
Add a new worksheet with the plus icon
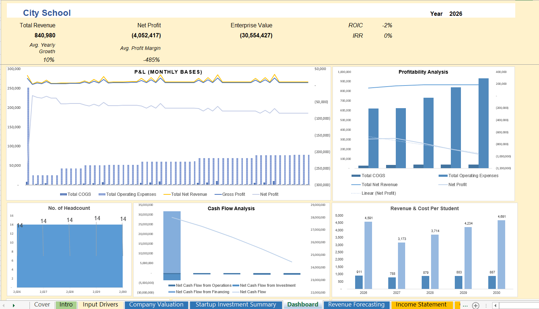click(x=475, y=305)
